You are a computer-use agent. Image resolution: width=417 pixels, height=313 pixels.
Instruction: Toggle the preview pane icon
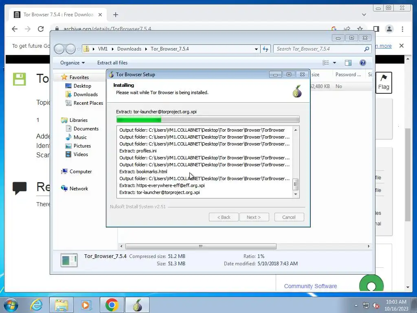[348, 63]
